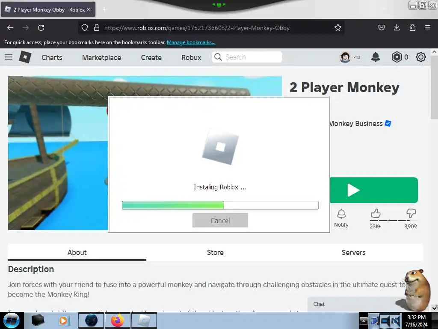Show hidden system tray icons
Screen dimensions: 438x329
coord(364,320)
